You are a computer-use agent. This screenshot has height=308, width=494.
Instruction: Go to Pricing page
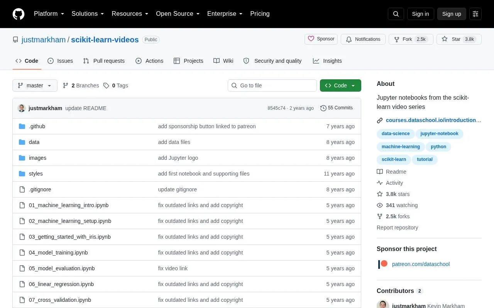[x=260, y=14]
